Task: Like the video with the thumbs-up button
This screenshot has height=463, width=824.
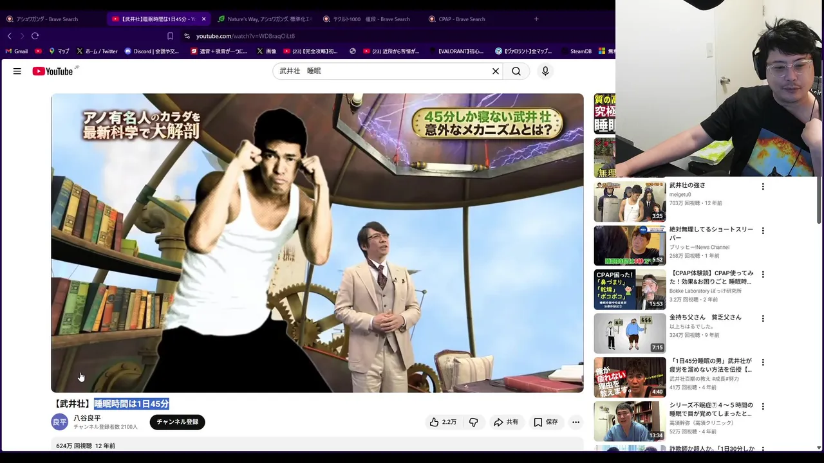Action: pyautogui.click(x=443, y=422)
